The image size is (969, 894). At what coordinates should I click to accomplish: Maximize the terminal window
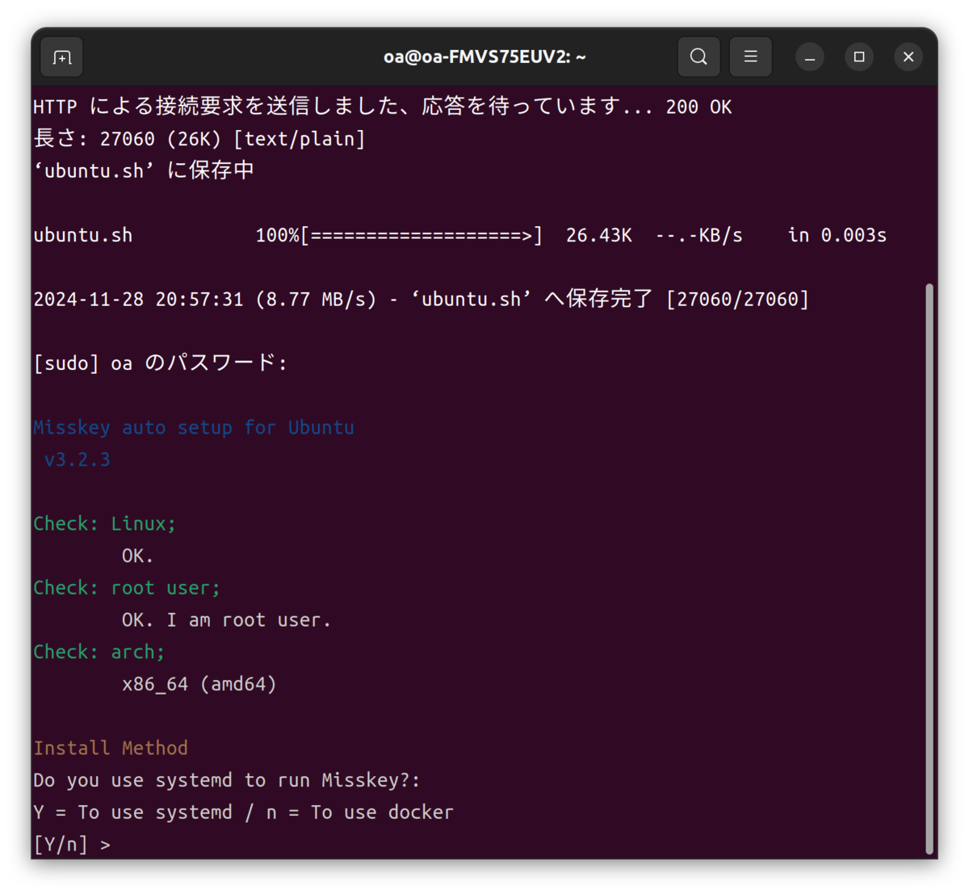(859, 57)
